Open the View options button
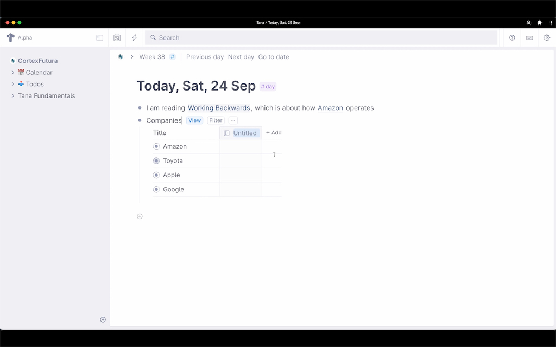The image size is (556, 347). 195,120
